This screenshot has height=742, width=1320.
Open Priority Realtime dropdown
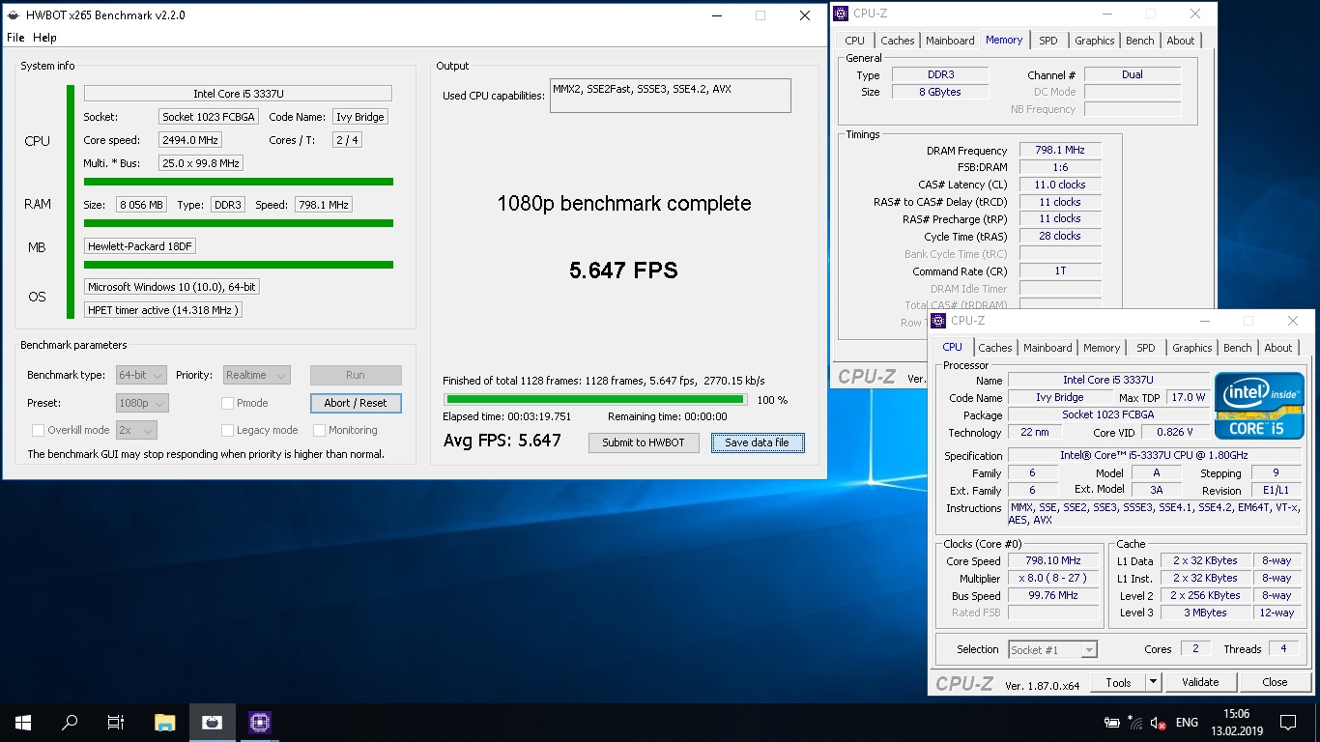[256, 375]
